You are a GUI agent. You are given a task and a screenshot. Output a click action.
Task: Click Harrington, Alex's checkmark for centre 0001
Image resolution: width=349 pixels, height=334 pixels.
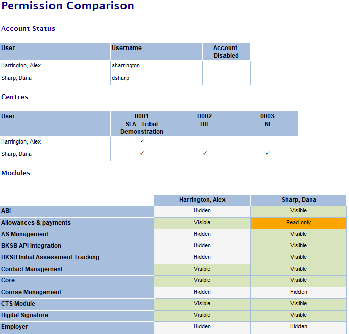point(142,141)
